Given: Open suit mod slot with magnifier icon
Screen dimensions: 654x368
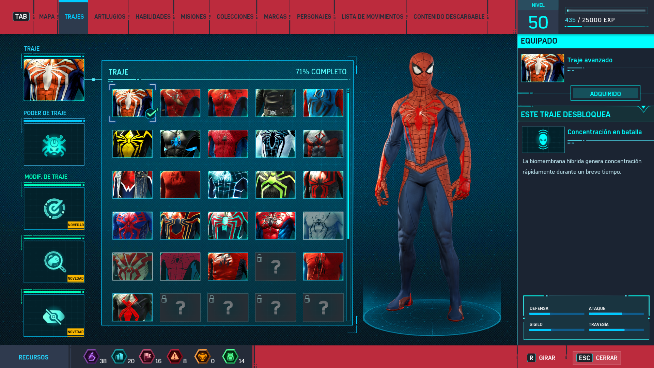Looking at the screenshot, I should [x=54, y=262].
